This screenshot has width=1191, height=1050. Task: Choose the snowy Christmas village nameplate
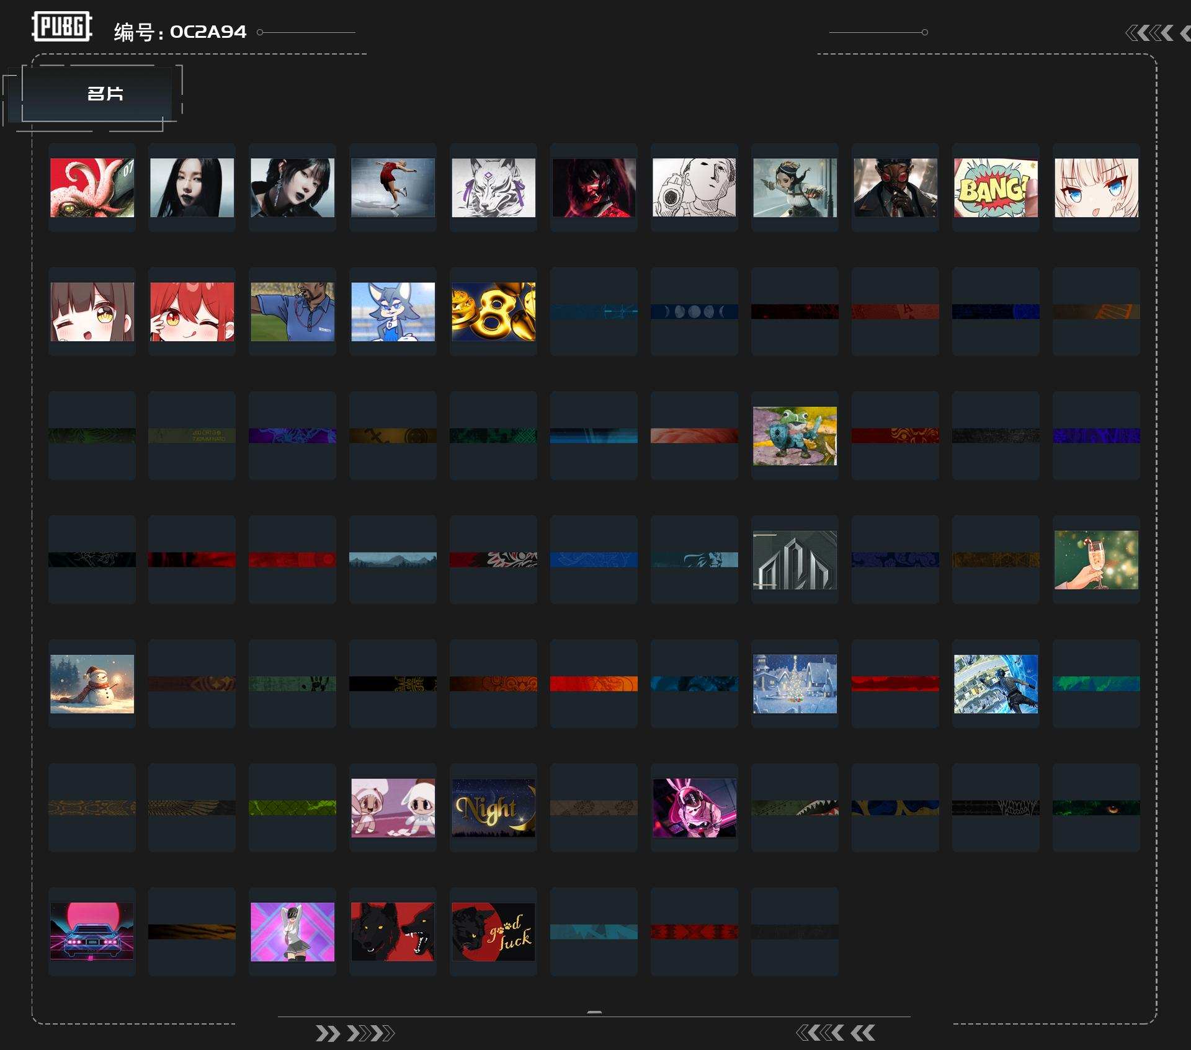(x=795, y=683)
